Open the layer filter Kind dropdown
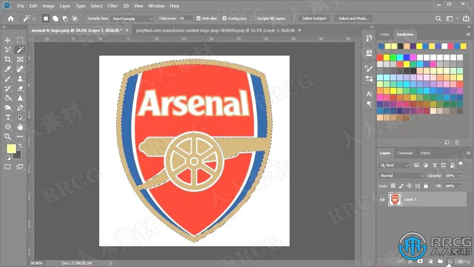474x267 pixels. click(394, 165)
